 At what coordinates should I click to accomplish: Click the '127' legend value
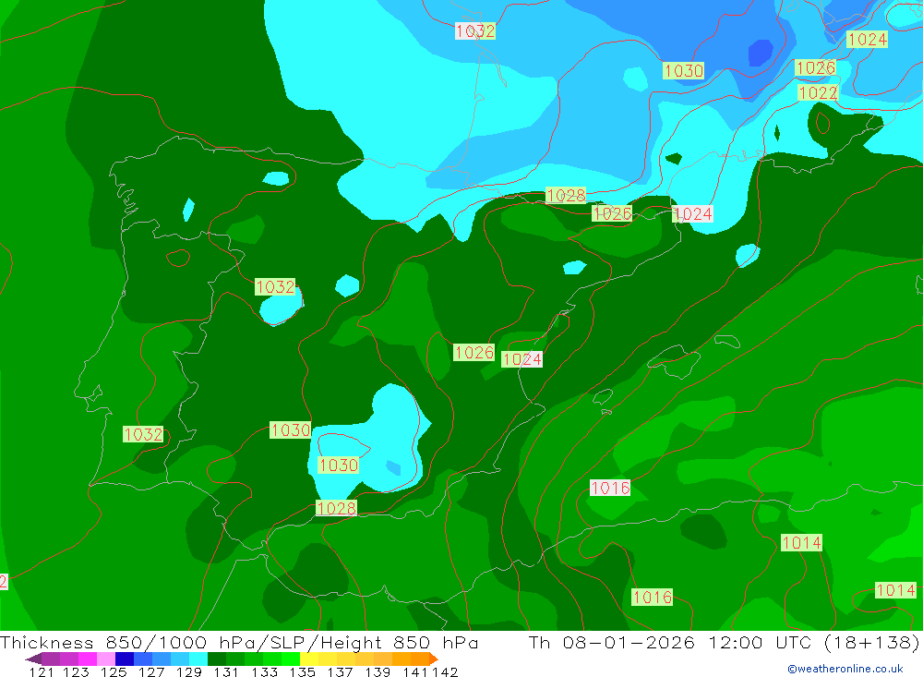(150, 672)
